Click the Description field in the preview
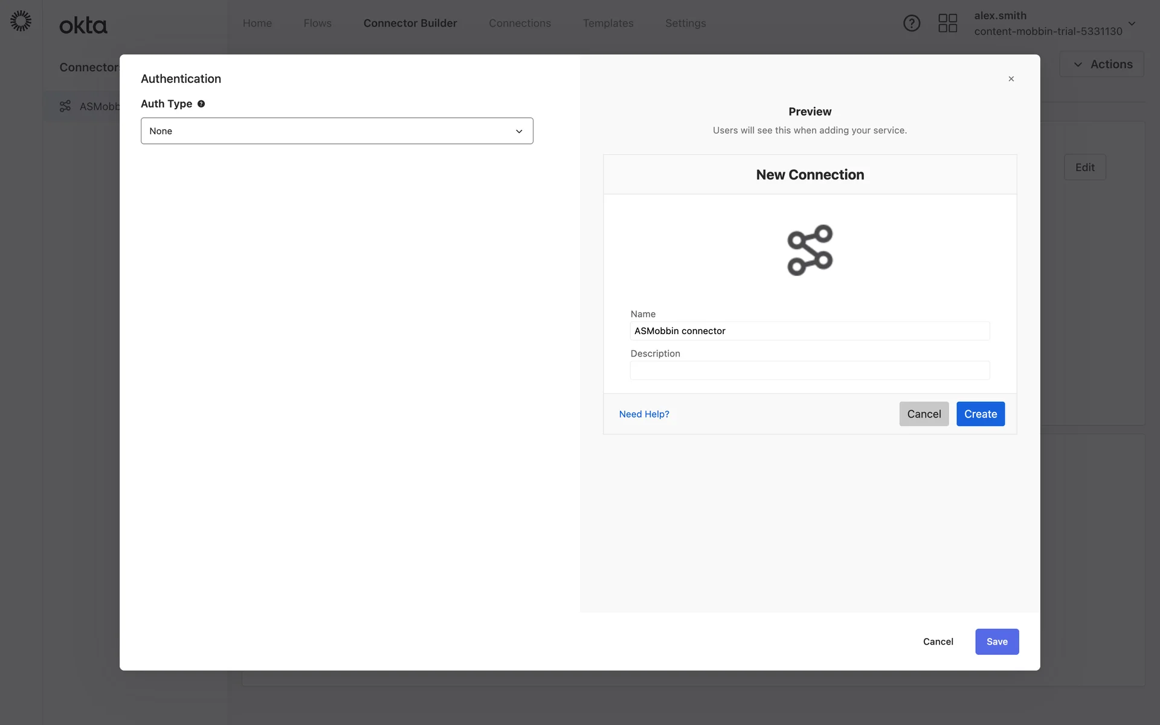 pos(810,370)
